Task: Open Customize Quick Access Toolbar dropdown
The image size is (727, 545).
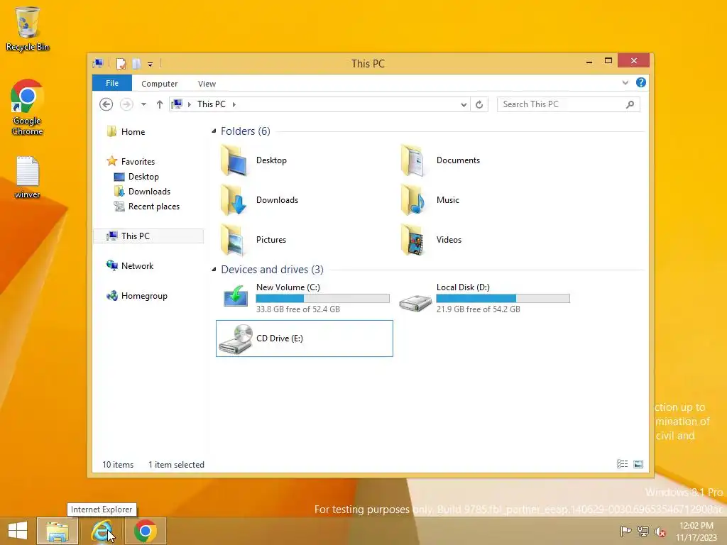Action: (151, 64)
